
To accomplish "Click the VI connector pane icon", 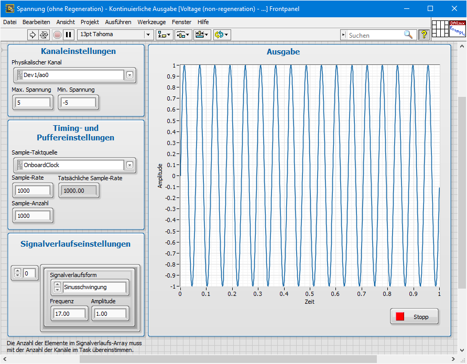I will coord(440,29).
